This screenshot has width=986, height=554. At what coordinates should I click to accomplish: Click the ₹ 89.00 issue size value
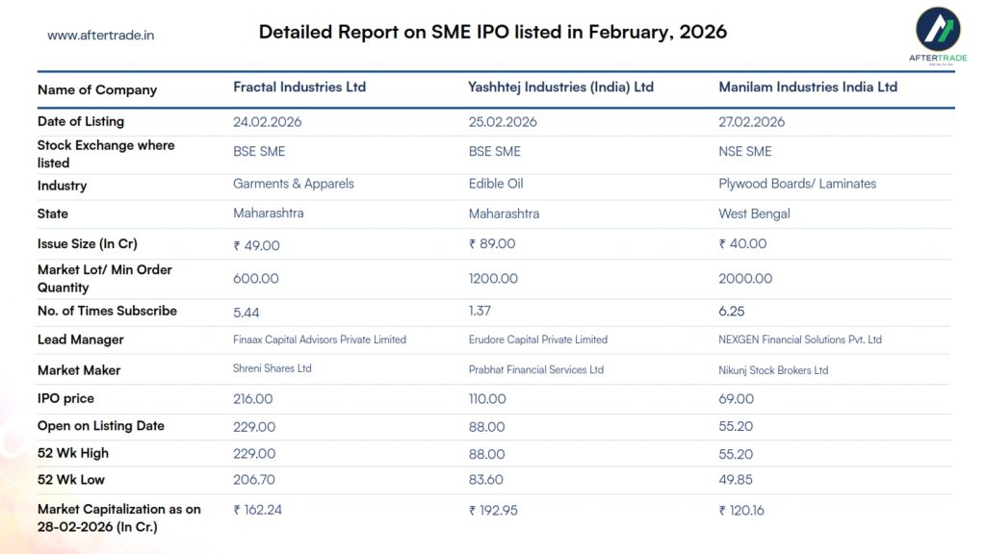[492, 244]
